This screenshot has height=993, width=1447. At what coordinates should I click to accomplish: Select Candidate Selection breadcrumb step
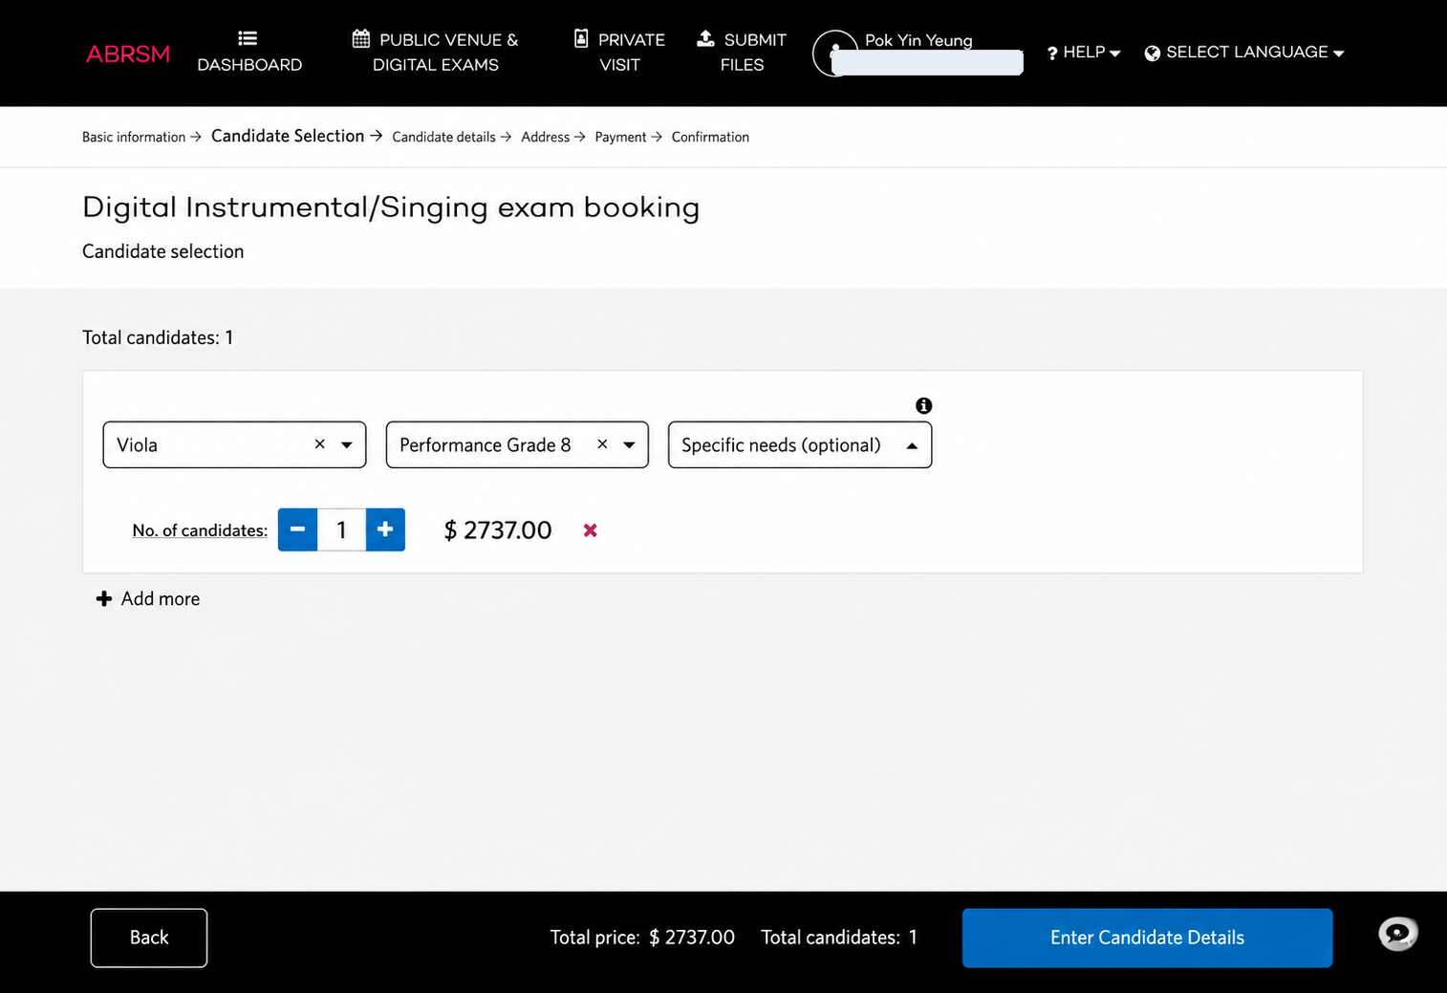click(288, 136)
